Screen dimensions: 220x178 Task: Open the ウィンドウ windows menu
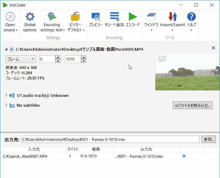151,22
